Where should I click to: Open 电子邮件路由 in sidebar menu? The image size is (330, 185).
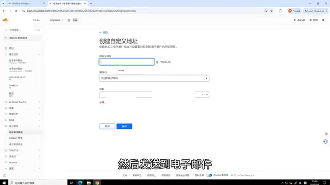click(16, 133)
